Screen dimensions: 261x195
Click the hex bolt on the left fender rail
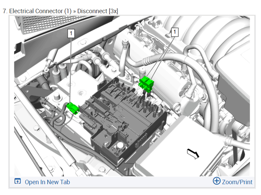(36, 128)
